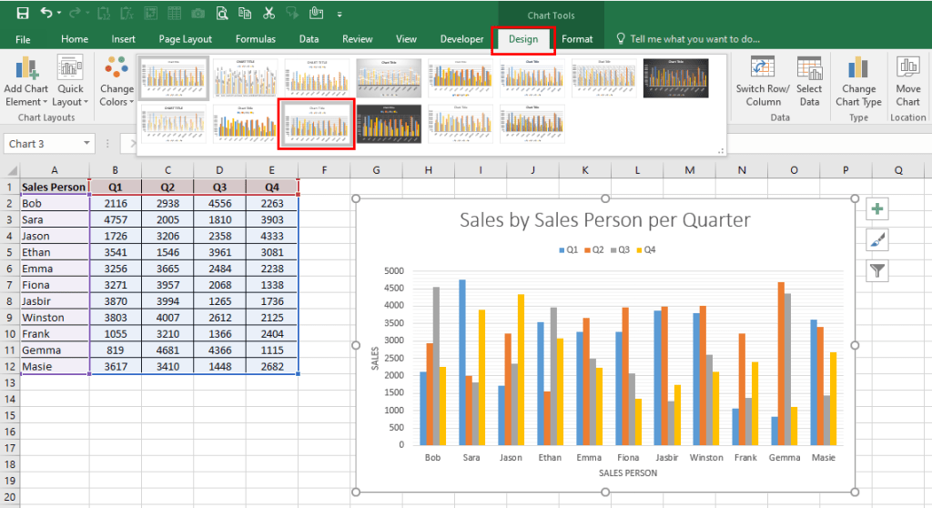Click Gemma's orange Q2 bar in chart
Viewport: 932px width, 508px height.
point(781,363)
